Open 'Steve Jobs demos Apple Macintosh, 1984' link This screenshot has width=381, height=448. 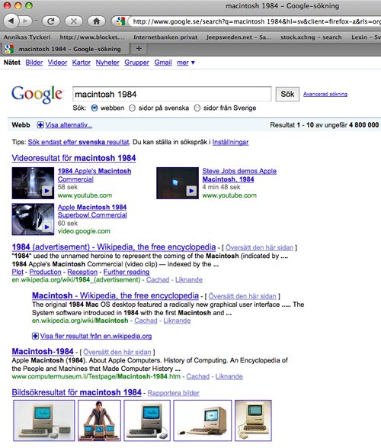click(239, 175)
